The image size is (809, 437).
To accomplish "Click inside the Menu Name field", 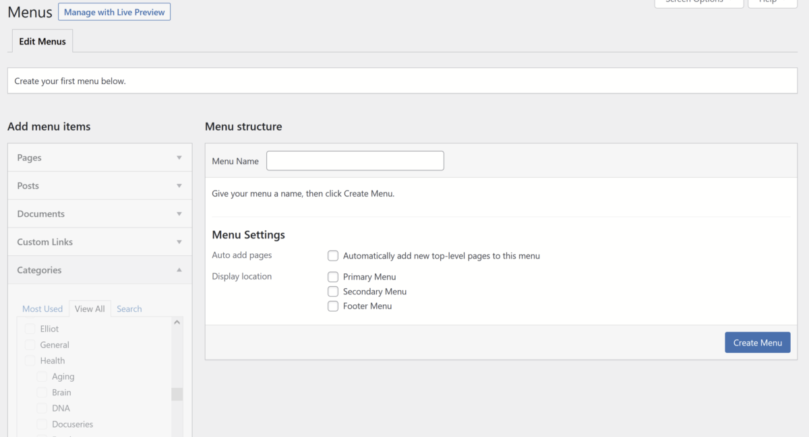I will click(355, 160).
